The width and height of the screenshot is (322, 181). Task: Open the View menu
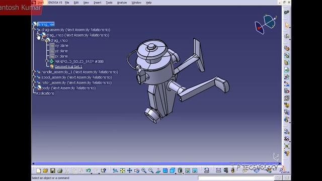click(x=86, y=3)
